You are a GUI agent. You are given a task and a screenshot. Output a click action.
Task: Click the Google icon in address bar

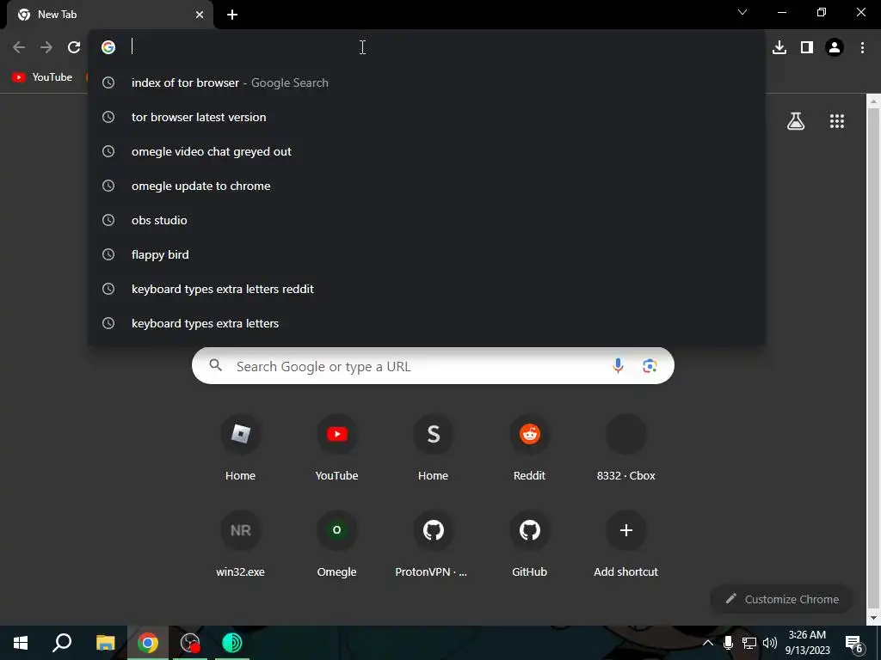pyautogui.click(x=108, y=47)
